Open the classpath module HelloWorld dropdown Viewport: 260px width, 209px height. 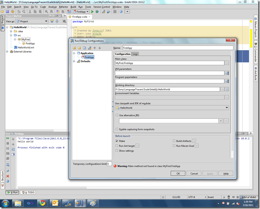point(227,108)
